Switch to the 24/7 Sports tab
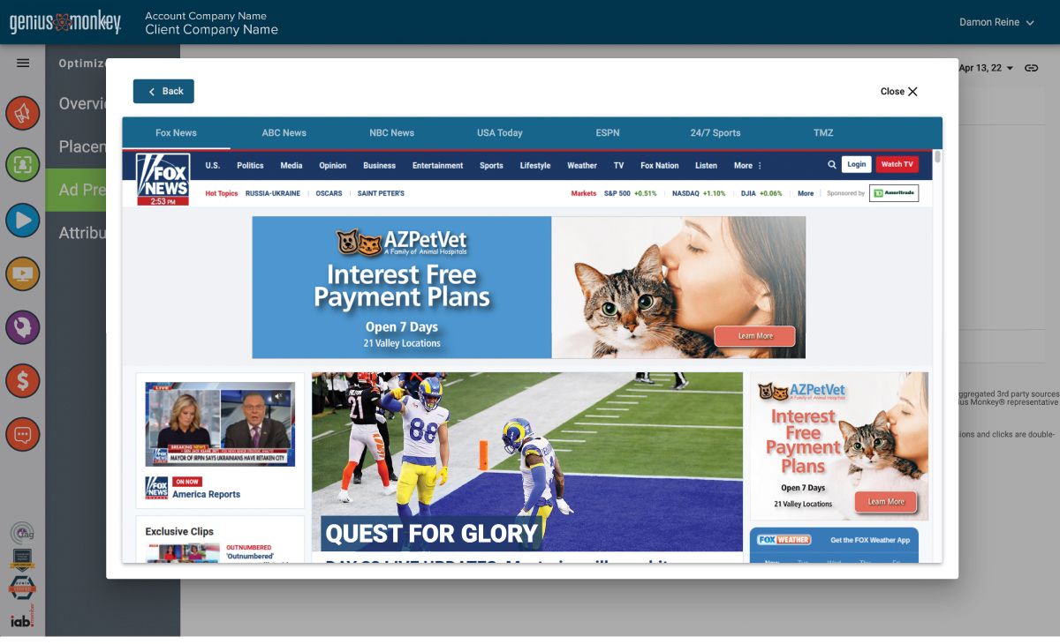 pos(715,132)
